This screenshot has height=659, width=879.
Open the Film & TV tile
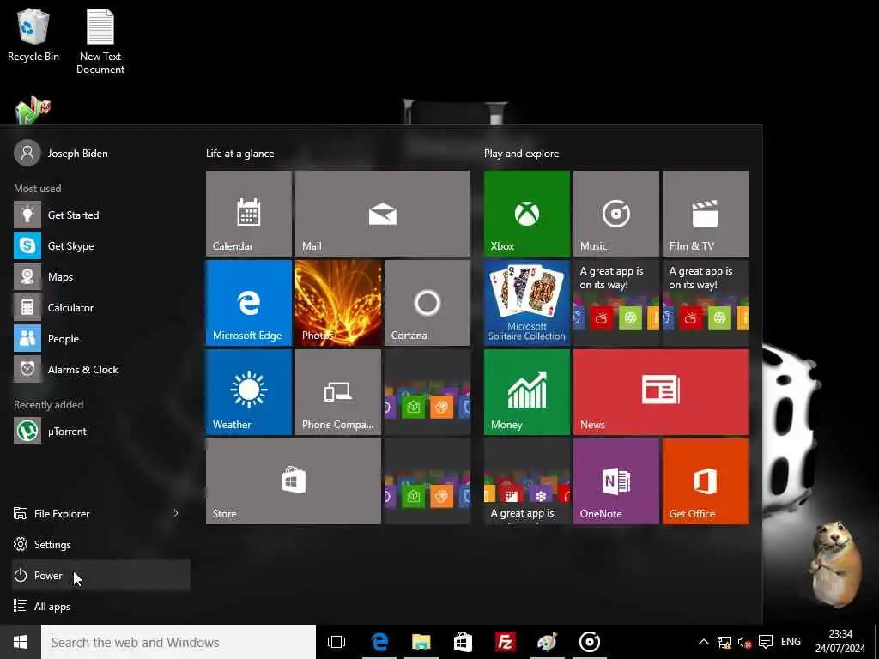706,214
